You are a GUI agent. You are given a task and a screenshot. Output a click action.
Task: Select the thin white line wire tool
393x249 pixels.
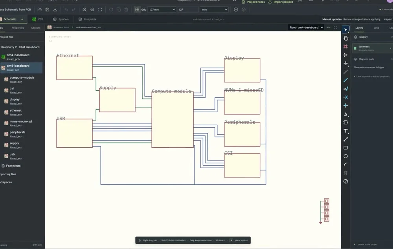tap(345, 72)
